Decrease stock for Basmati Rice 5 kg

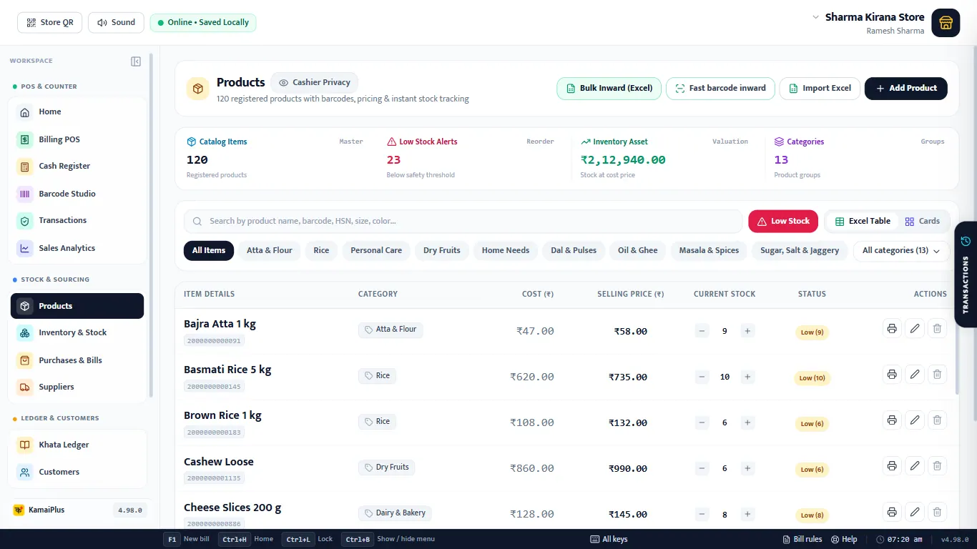[702, 377]
